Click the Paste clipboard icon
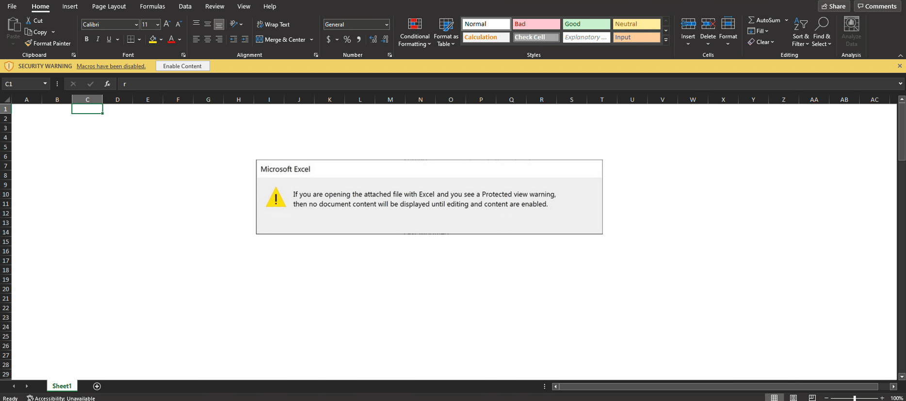 tap(13, 24)
